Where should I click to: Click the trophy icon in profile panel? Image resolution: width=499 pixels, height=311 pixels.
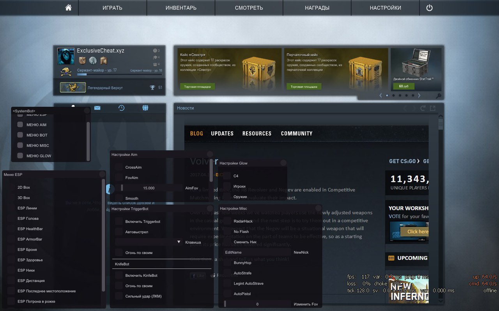click(152, 88)
